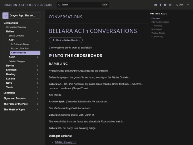Viewport: 193px width, 145px height.
Task: Open the Discord link icon
Action: pos(155,5)
